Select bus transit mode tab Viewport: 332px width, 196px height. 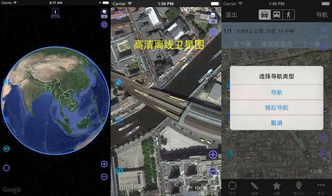[x=277, y=15]
